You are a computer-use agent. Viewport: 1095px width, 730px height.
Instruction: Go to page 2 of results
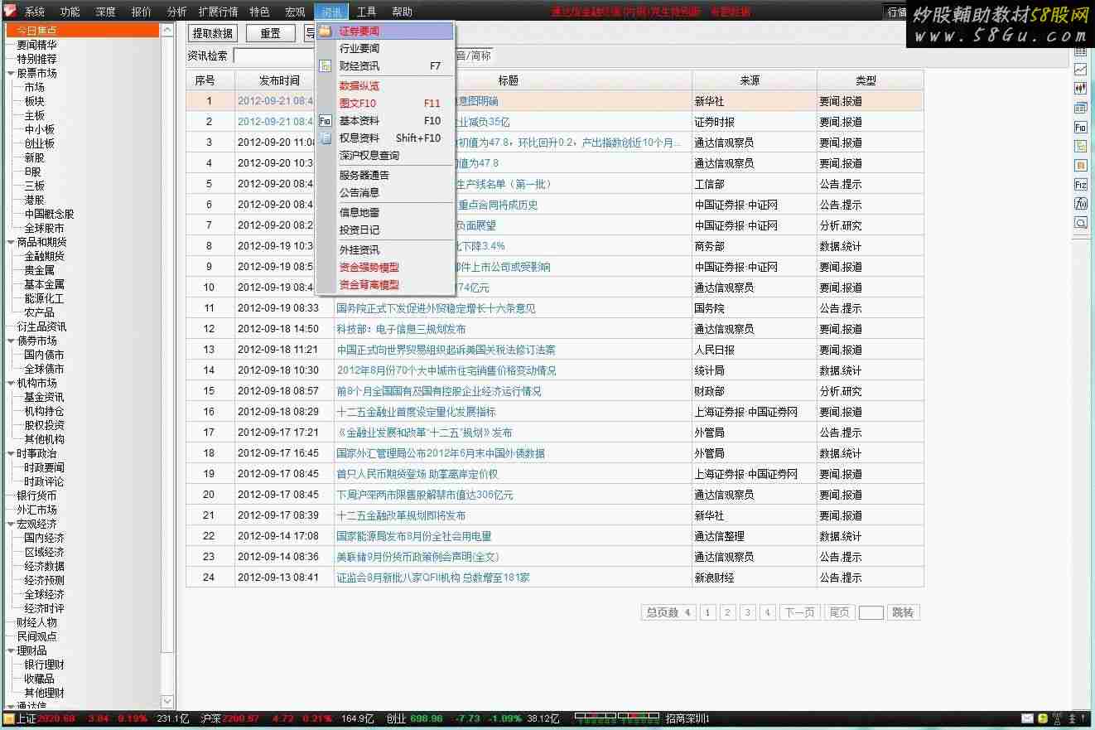[x=728, y=612]
